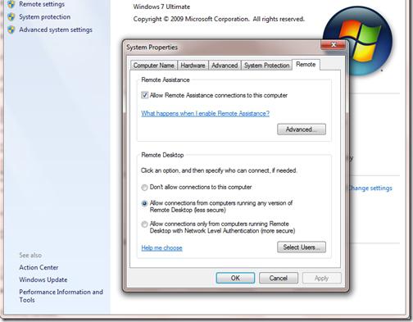Open System protection in the sidebar
Image resolution: width=413 pixels, height=322 pixels.
(45, 17)
